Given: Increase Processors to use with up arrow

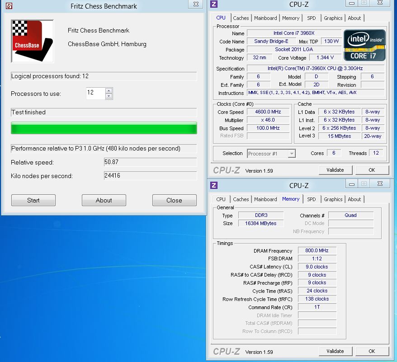Looking at the screenshot, I should (x=109, y=90).
